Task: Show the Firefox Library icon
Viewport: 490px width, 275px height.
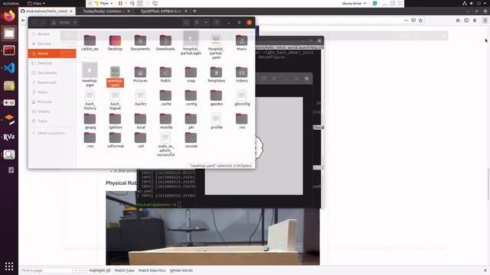Action: pyautogui.click(x=458, y=21)
